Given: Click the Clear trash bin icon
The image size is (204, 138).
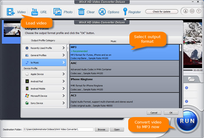Looking at the screenshot, I should point(81,12).
